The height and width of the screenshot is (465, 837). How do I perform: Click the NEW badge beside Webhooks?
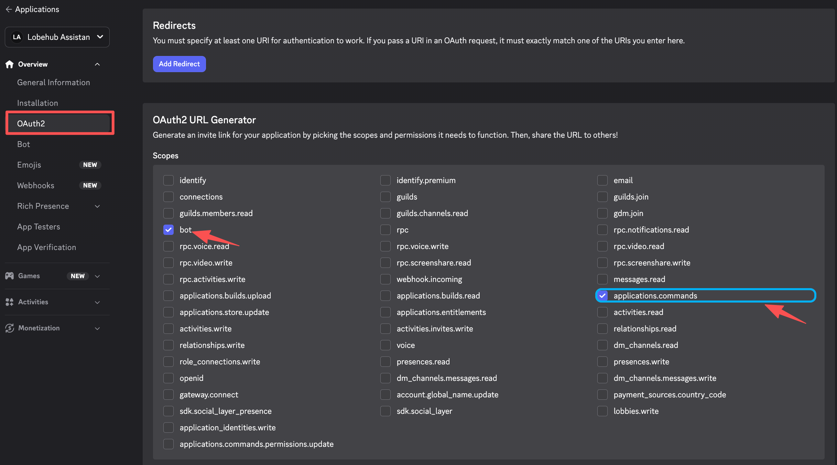pyautogui.click(x=90, y=185)
